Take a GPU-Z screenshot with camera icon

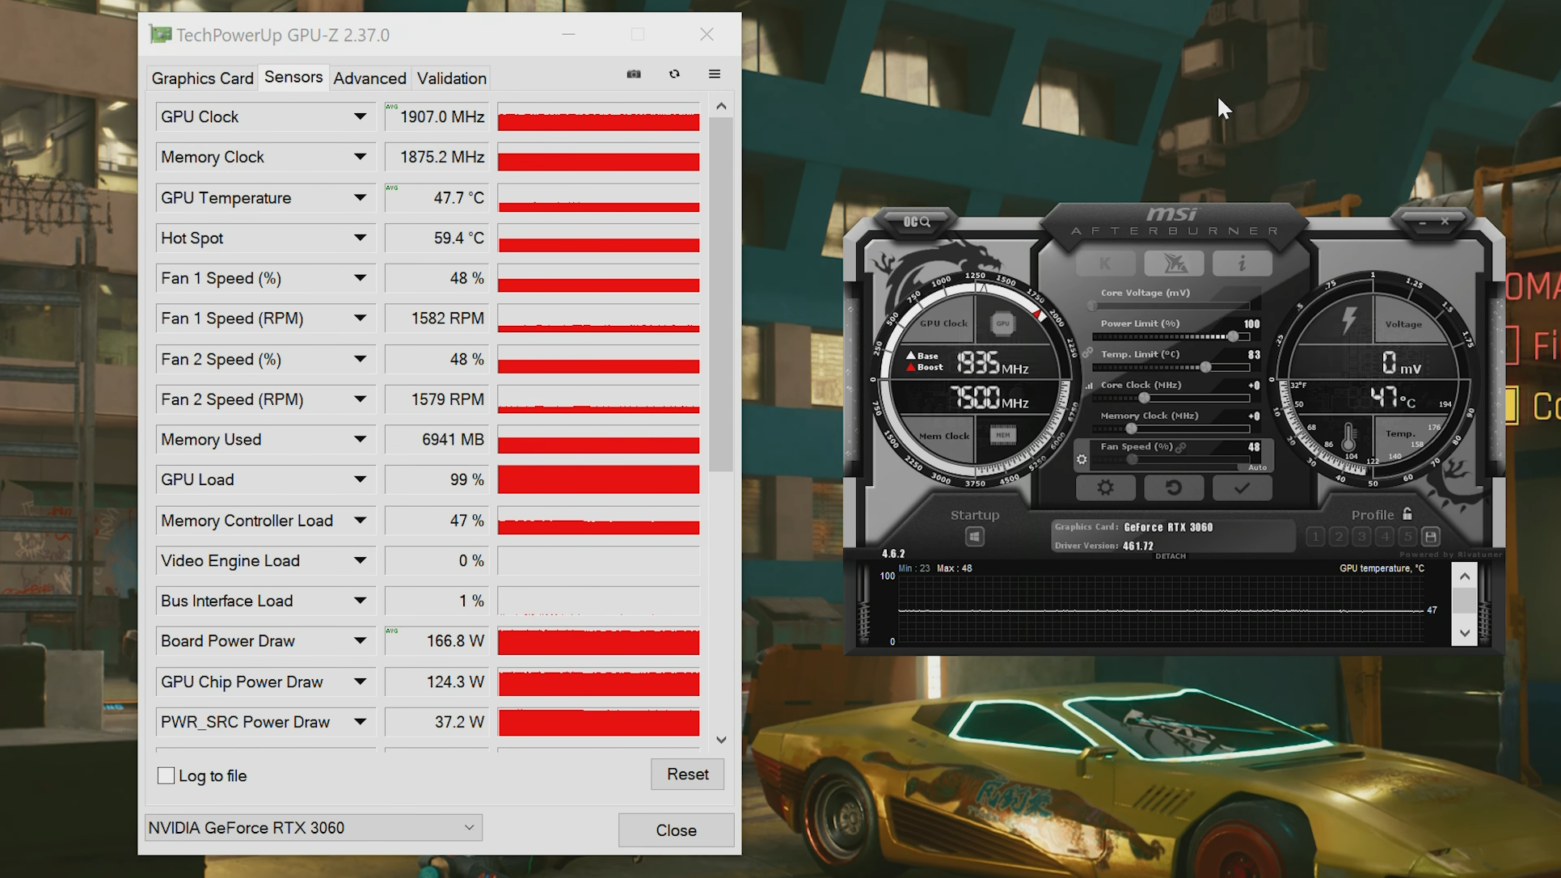tap(634, 74)
